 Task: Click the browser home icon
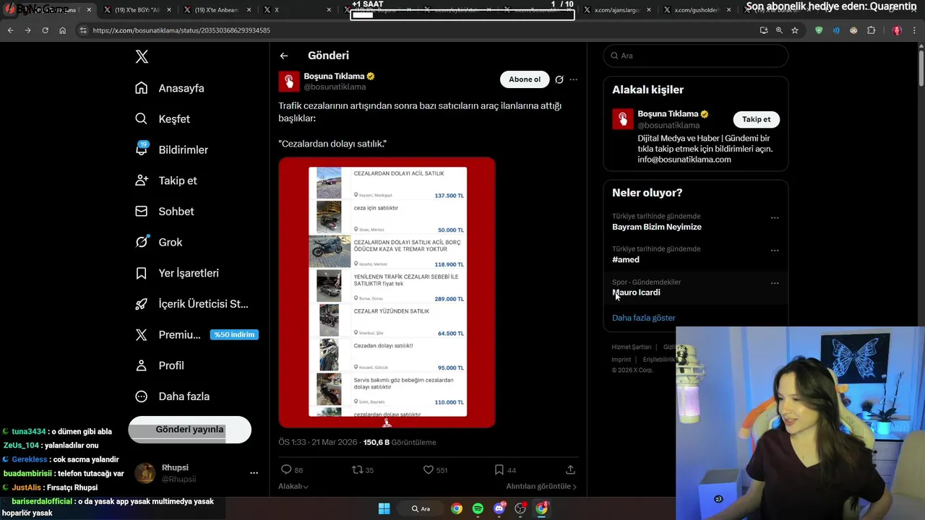coord(62,30)
